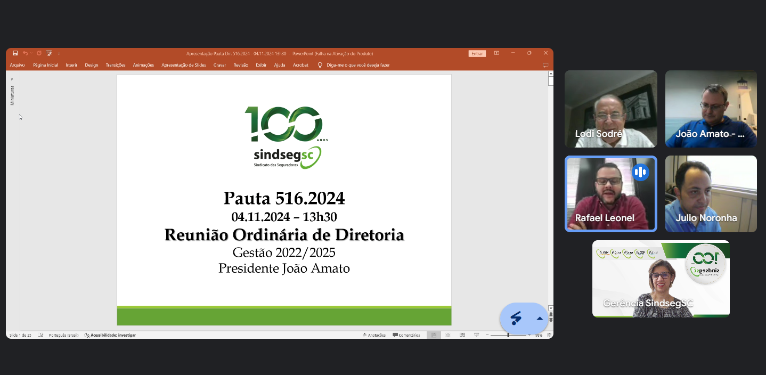The width and height of the screenshot is (766, 375).
Task: Expand the Miniaturas thumbnails pane
Action: (x=12, y=79)
